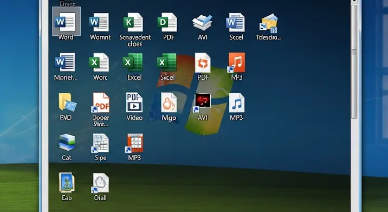This screenshot has height=212, width=388.
Task: Select the Scnavedent choes green K icon
Action: coord(134,22)
